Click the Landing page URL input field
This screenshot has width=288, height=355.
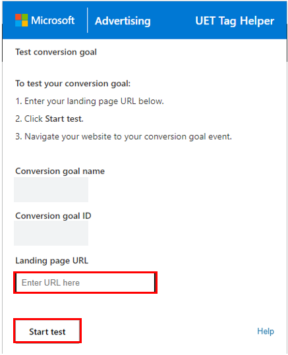(86, 283)
